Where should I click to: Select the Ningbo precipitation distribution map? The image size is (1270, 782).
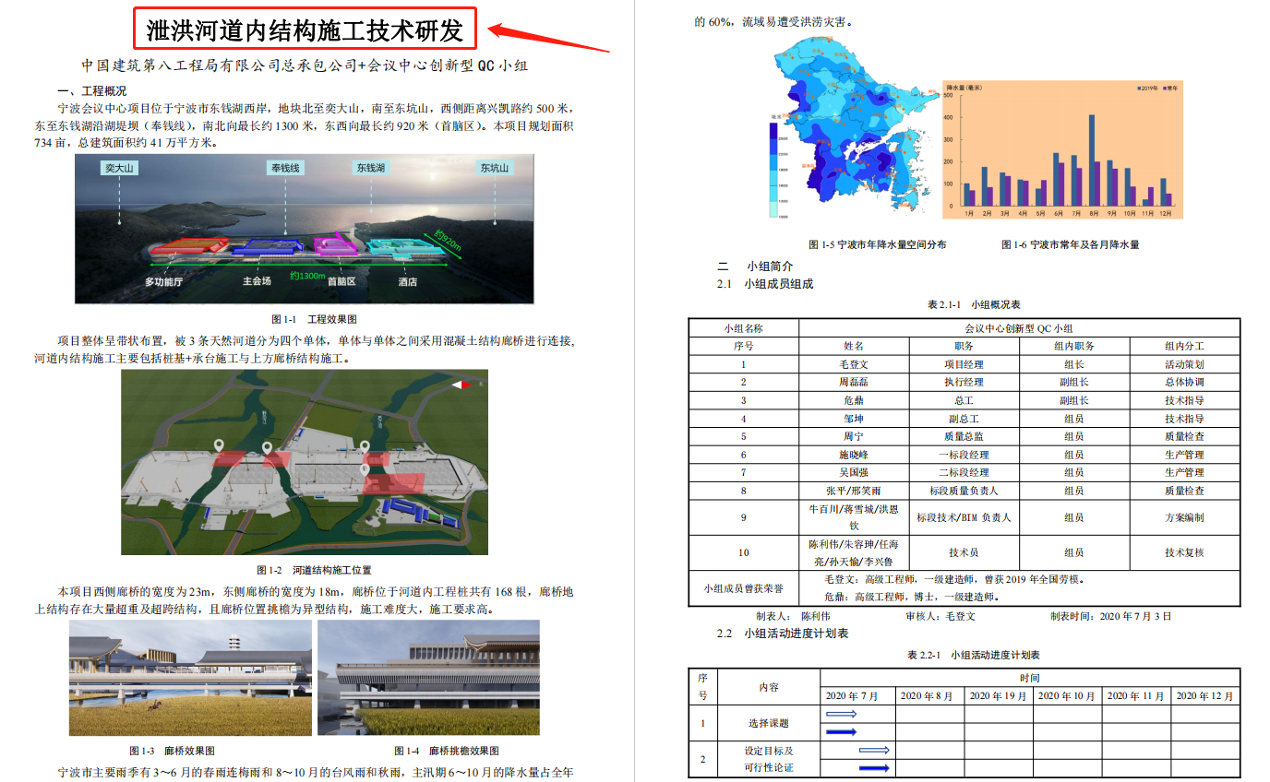click(x=854, y=128)
